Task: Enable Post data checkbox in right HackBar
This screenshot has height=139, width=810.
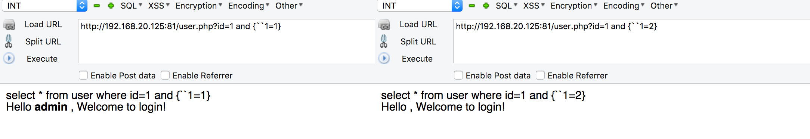Action: click(458, 75)
